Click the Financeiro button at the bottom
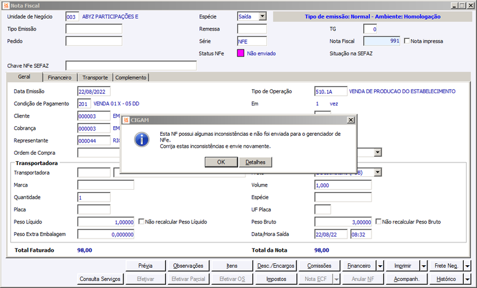Image resolution: width=477 pixels, height=288 pixels. (359, 266)
